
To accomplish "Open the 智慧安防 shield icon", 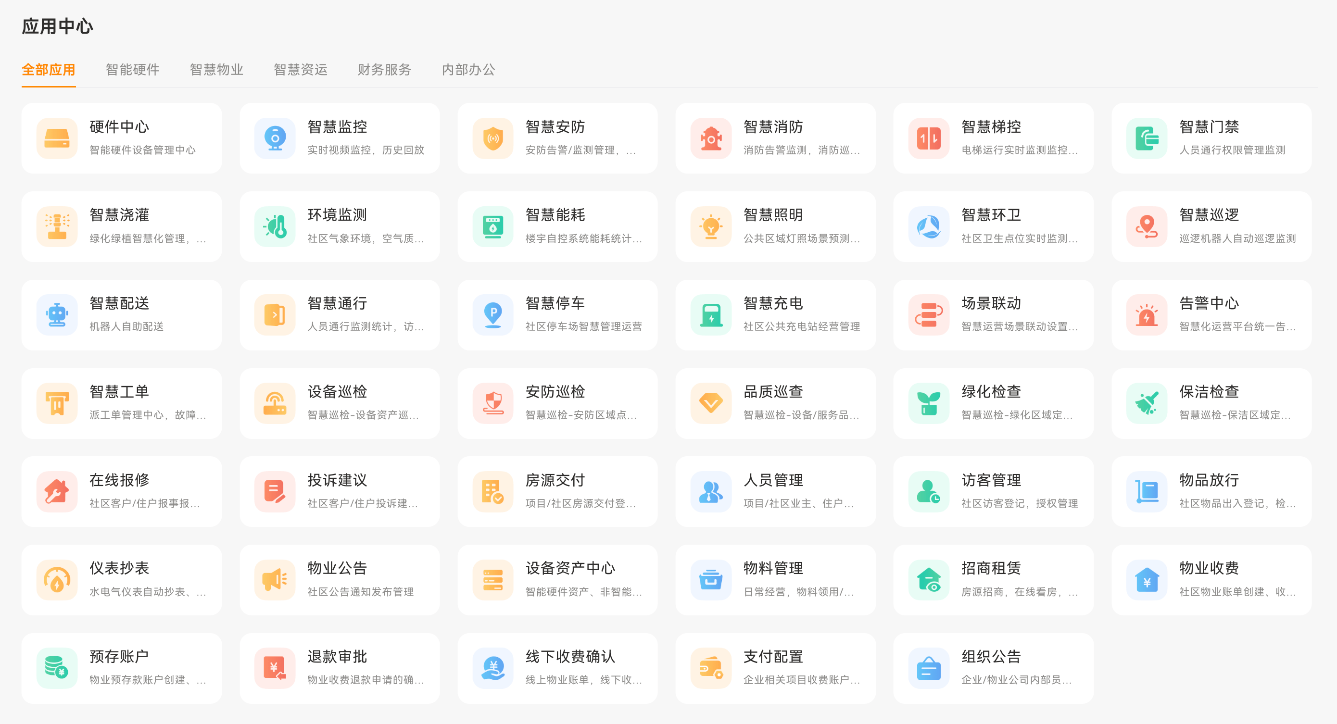I will tap(493, 138).
